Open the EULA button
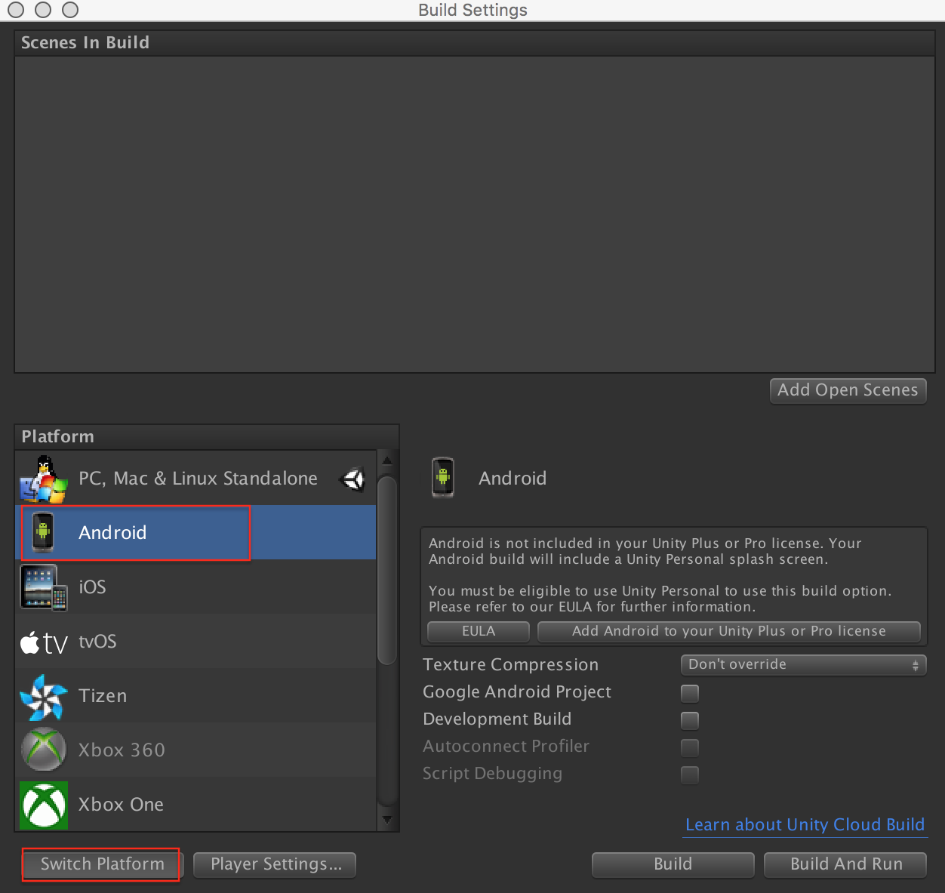945x893 pixels. coord(479,631)
